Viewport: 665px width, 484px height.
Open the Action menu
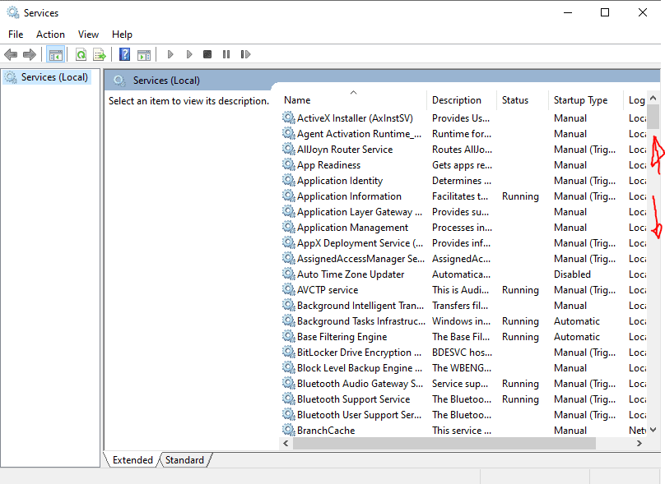tap(50, 35)
